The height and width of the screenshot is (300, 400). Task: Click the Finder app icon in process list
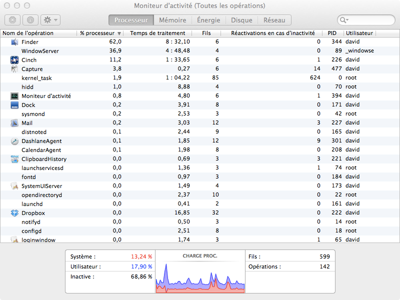(x=14, y=42)
